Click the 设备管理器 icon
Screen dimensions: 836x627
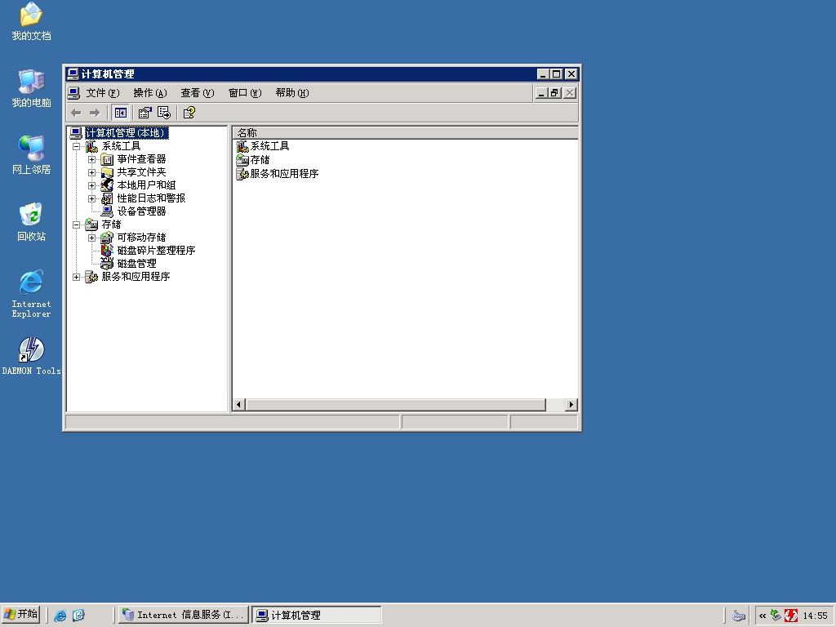pyautogui.click(x=107, y=211)
